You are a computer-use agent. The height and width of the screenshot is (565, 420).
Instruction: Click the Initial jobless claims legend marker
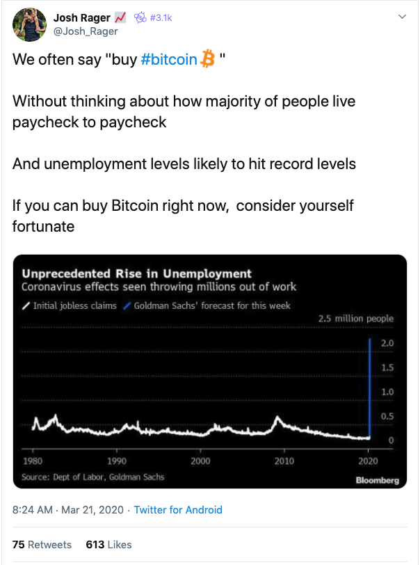[26, 306]
